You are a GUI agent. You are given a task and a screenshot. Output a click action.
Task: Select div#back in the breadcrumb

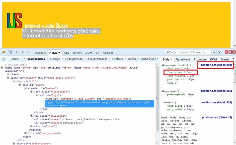point(117,59)
